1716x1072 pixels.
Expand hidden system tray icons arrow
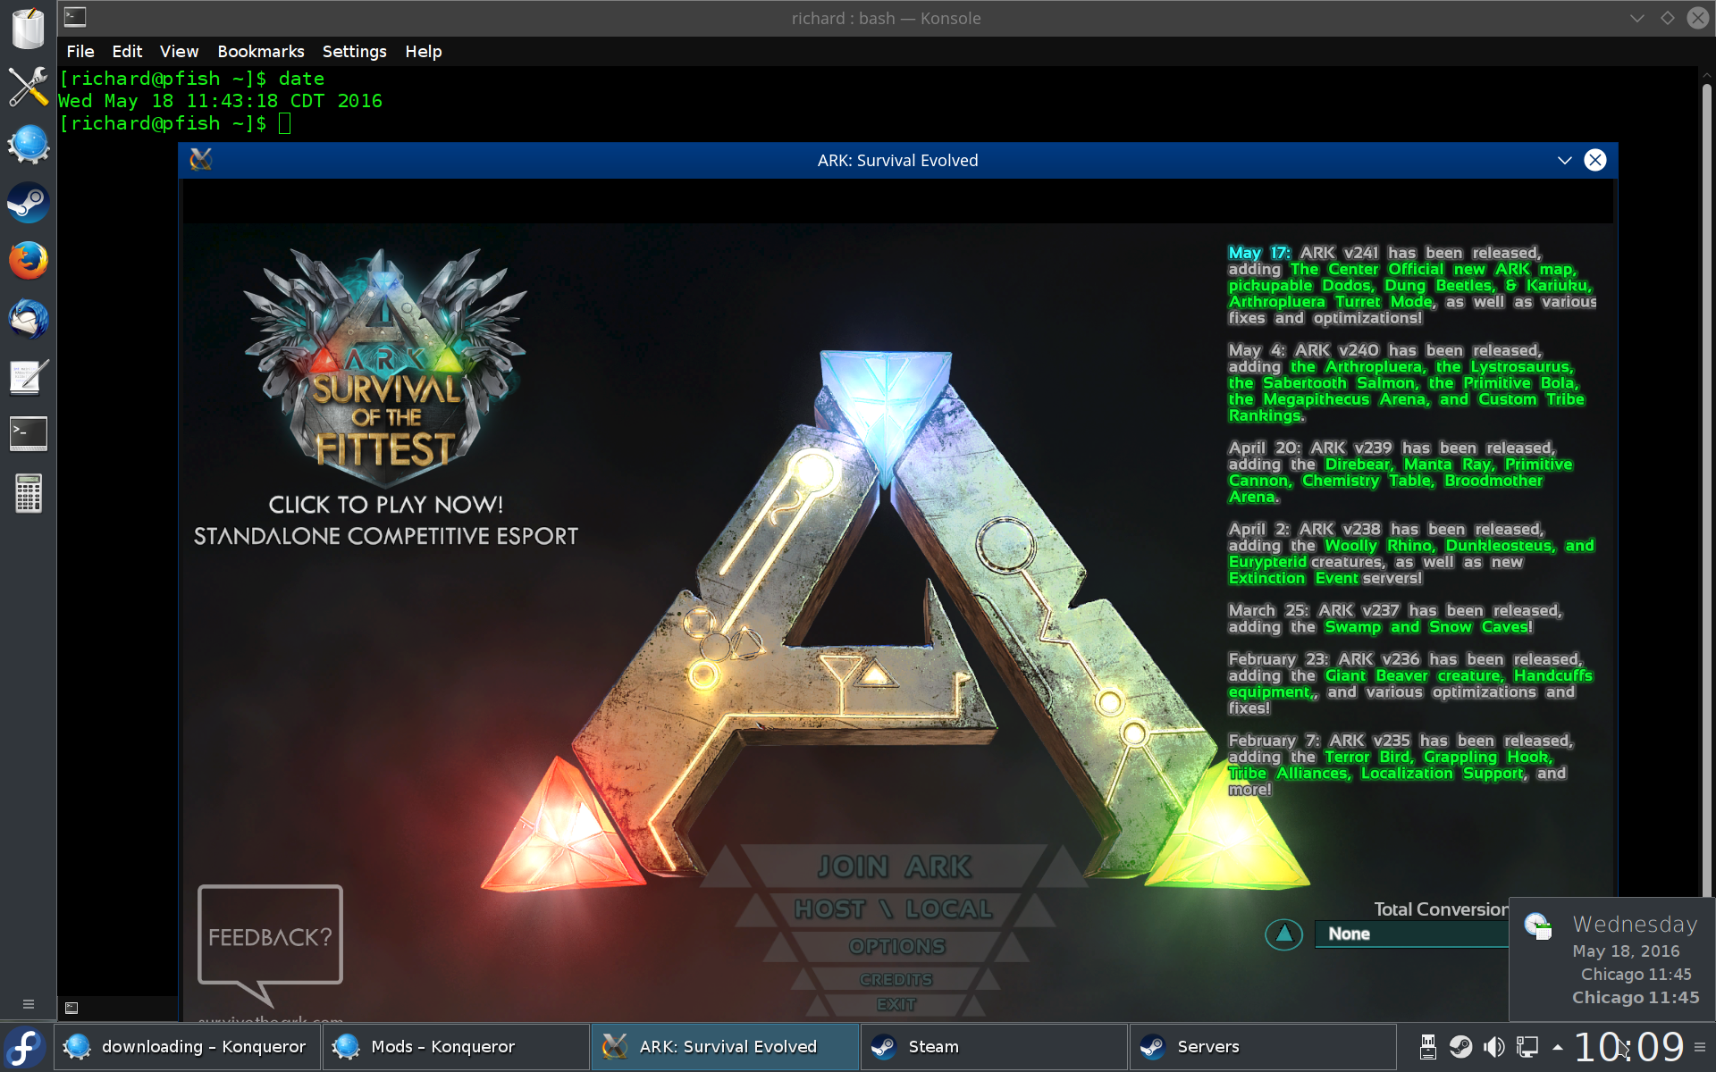pyautogui.click(x=1558, y=1047)
